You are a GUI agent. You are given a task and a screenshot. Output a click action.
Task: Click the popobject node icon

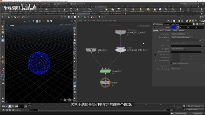91,50
